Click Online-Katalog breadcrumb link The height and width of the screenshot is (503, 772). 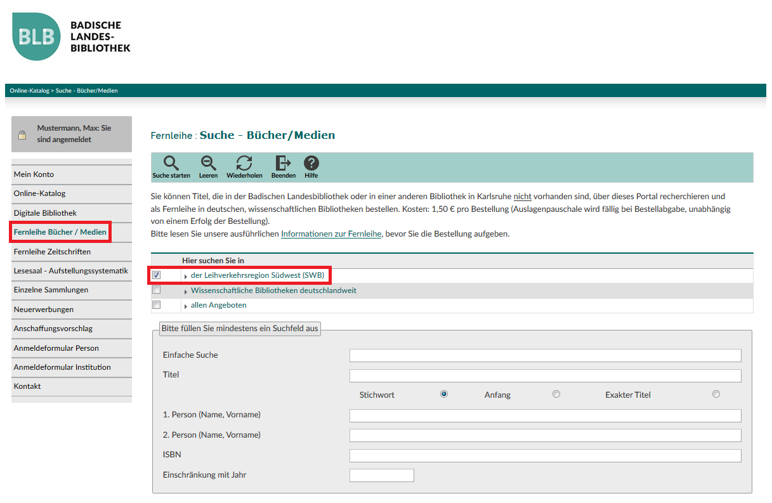(x=29, y=91)
